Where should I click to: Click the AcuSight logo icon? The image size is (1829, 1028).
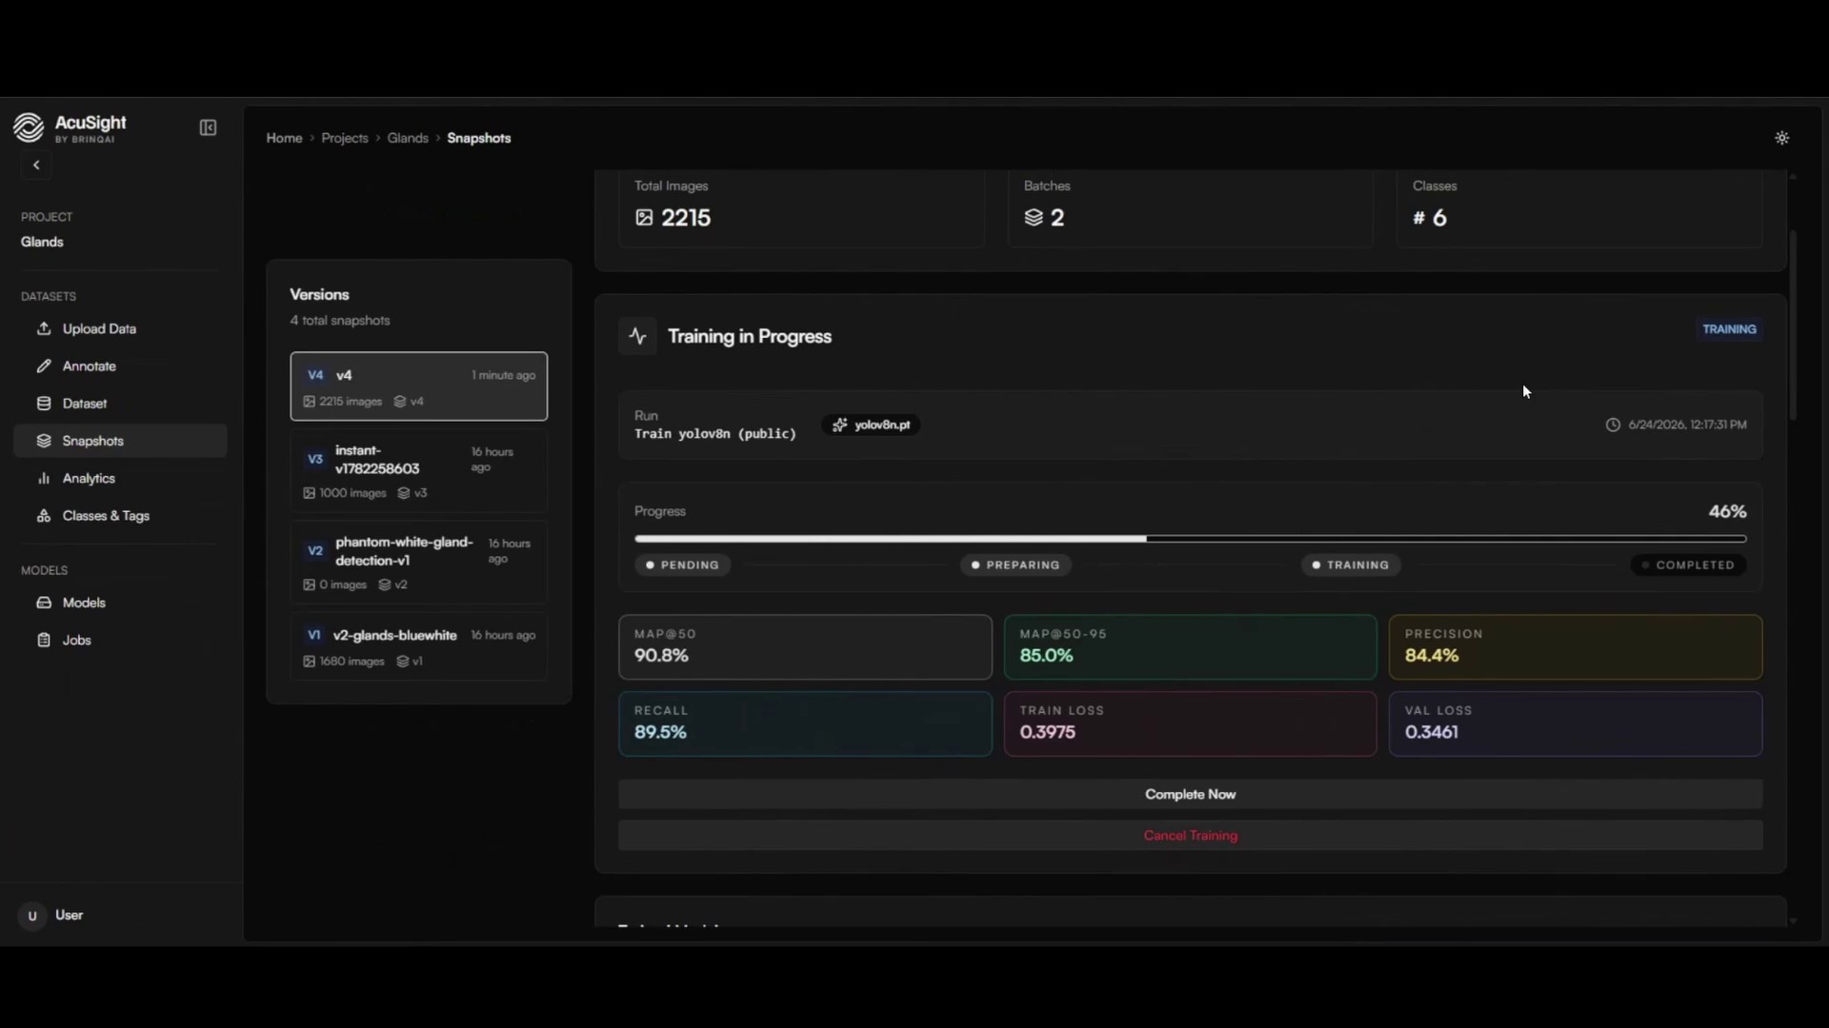click(x=29, y=128)
